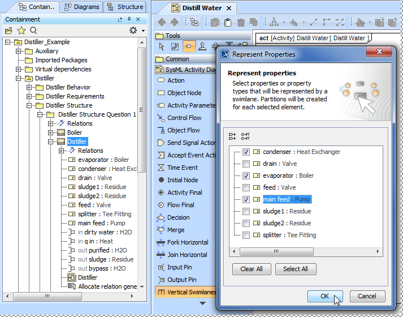This screenshot has height=317, width=403.
Task: Click the stamp tool icon in Tools
Action: point(202,46)
